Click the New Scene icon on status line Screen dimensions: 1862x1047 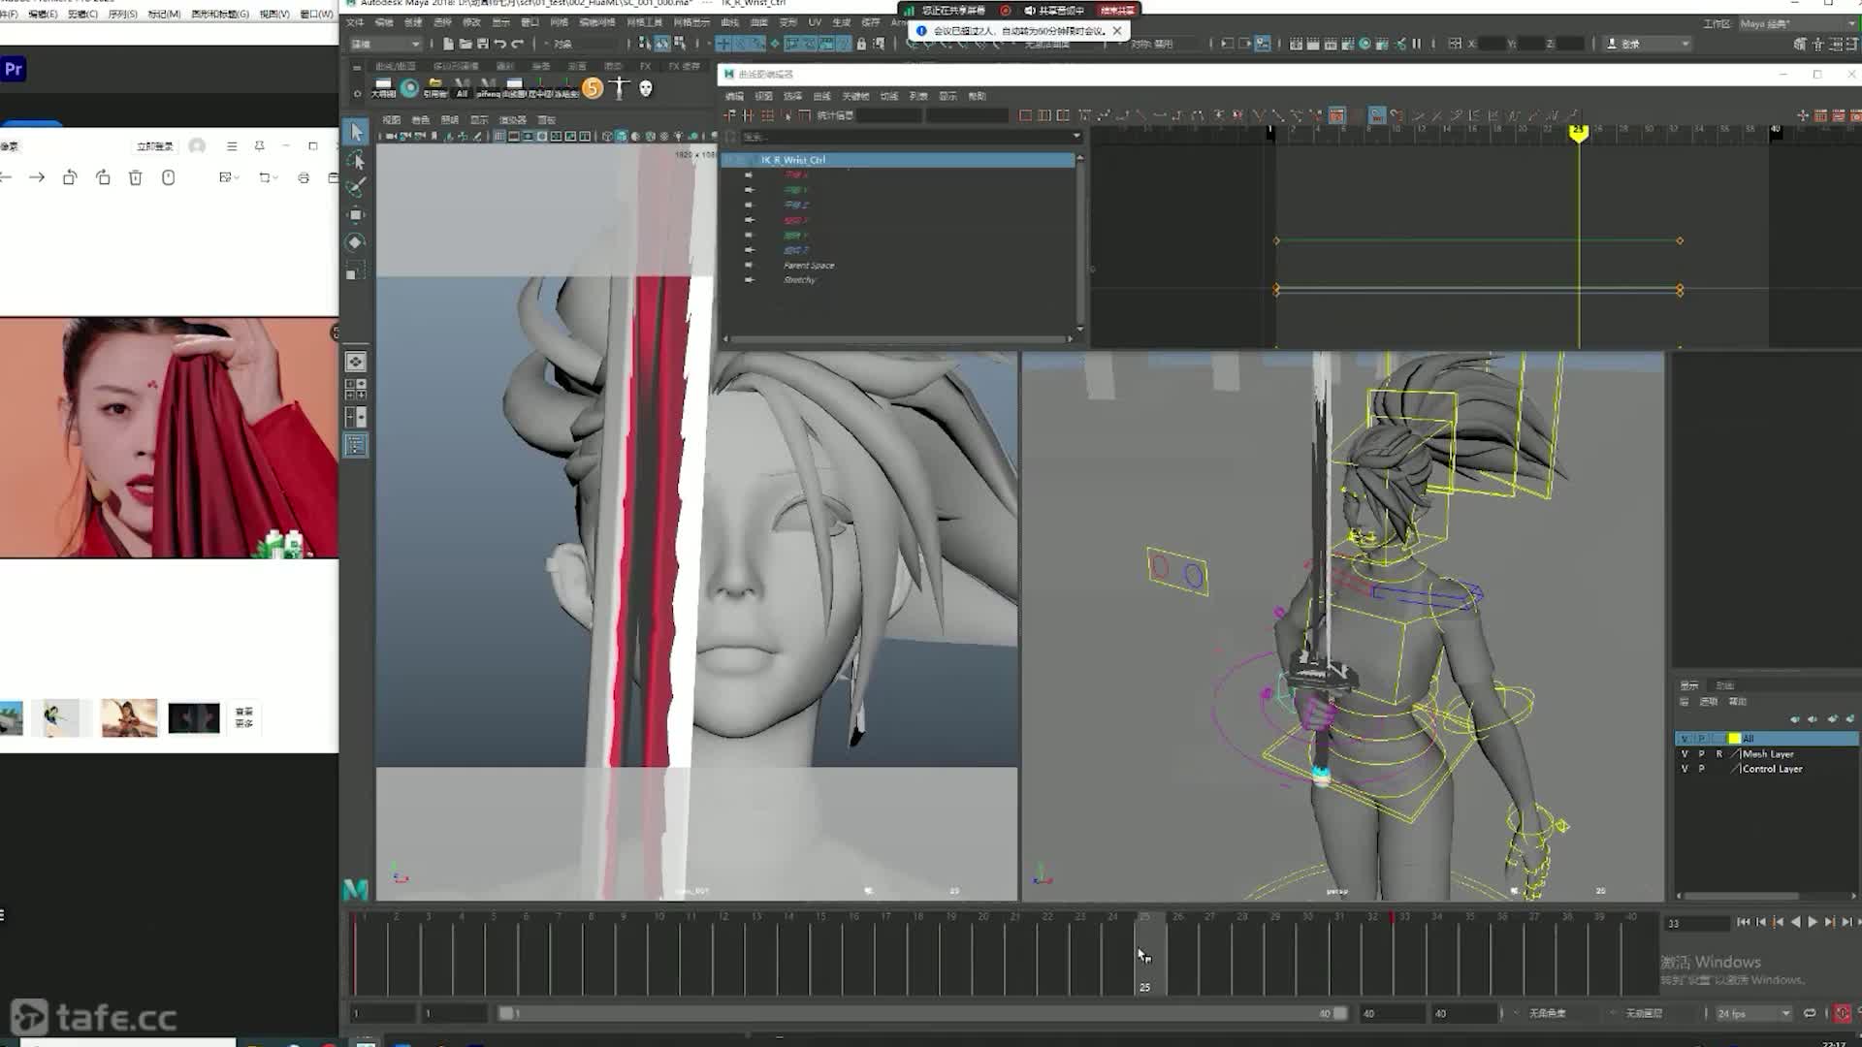448,44
